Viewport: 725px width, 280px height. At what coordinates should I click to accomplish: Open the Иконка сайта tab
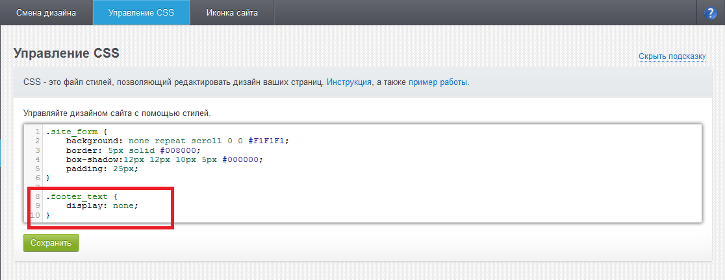tap(232, 13)
